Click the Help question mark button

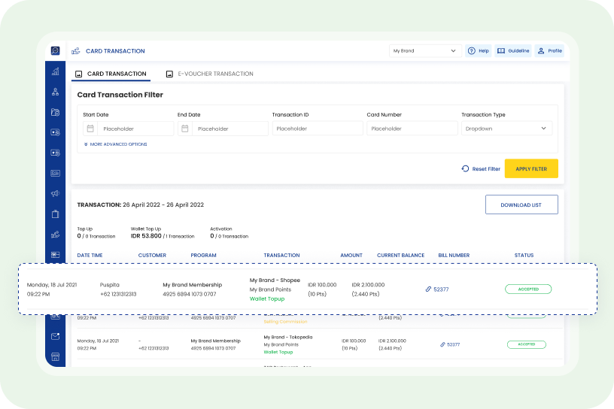(479, 51)
